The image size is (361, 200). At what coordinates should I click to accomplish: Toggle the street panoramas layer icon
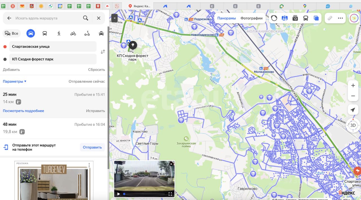click(285, 18)
